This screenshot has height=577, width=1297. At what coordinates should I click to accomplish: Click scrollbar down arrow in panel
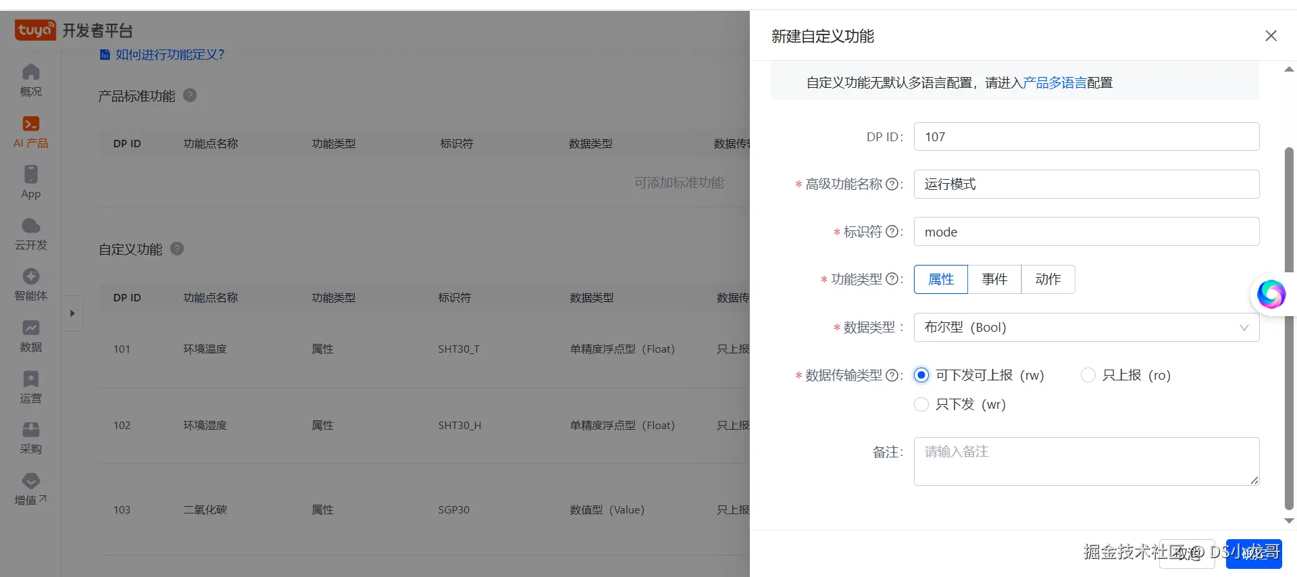(x=1289, y=521)
